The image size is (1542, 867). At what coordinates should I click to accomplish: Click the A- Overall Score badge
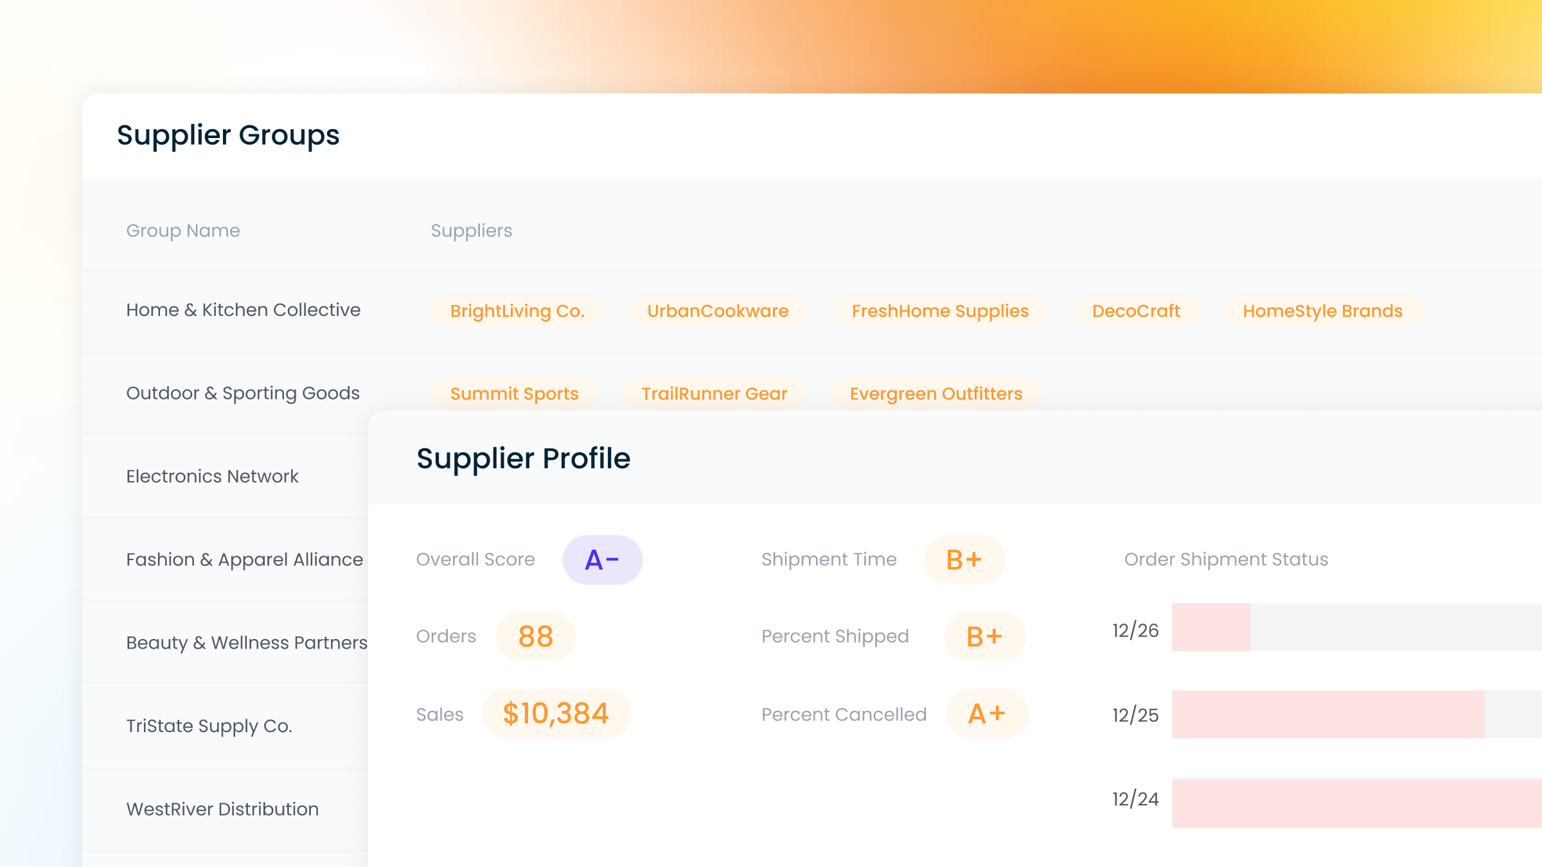coord(602,560)
